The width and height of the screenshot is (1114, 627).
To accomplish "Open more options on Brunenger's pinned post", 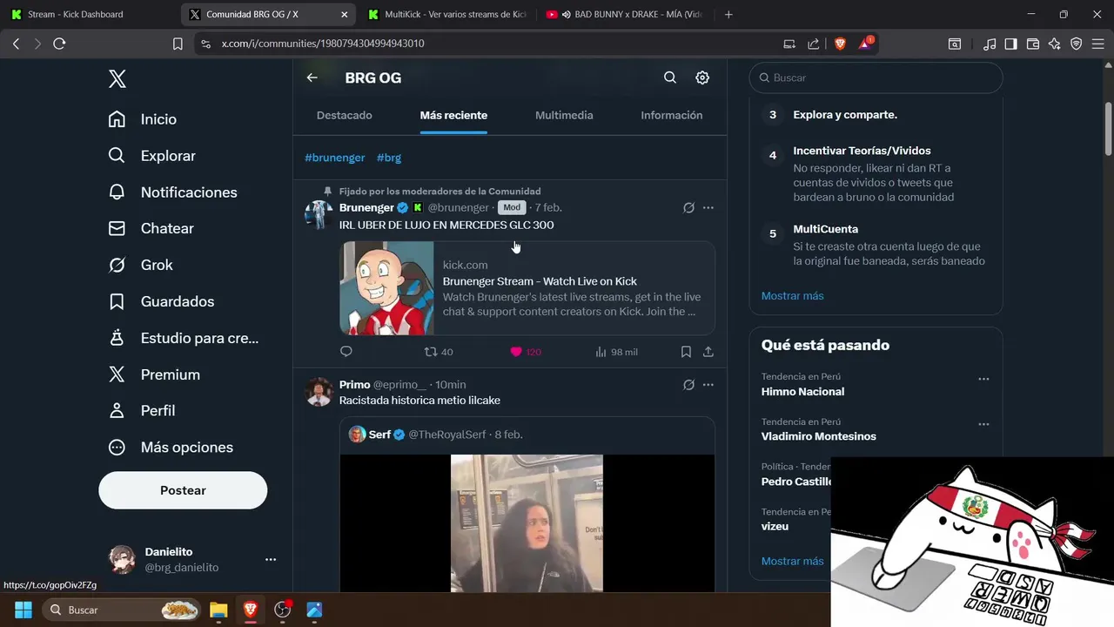I will tap(708, 207).
